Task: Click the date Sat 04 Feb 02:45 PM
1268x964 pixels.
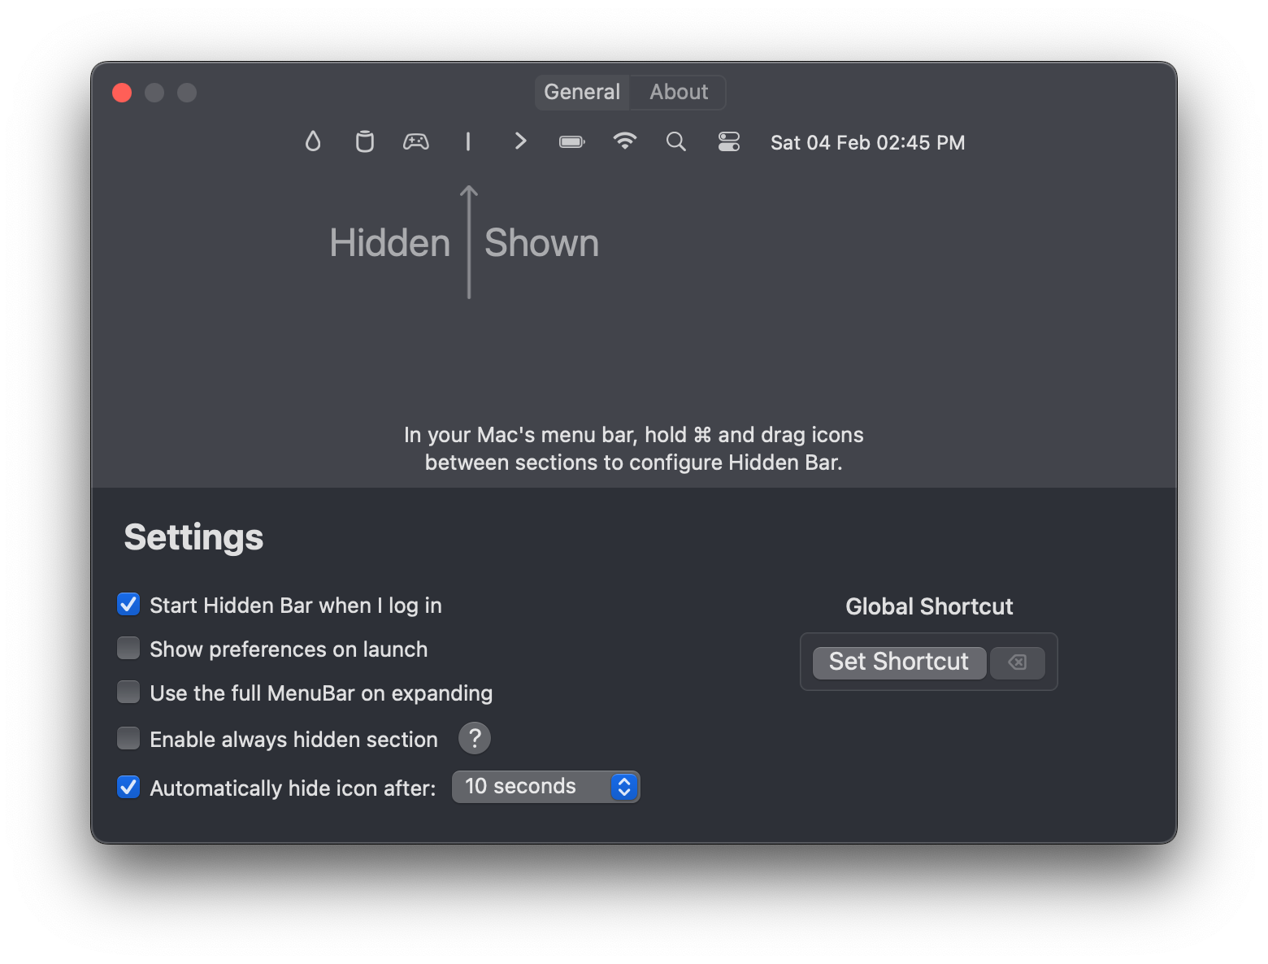Action: 867,142
